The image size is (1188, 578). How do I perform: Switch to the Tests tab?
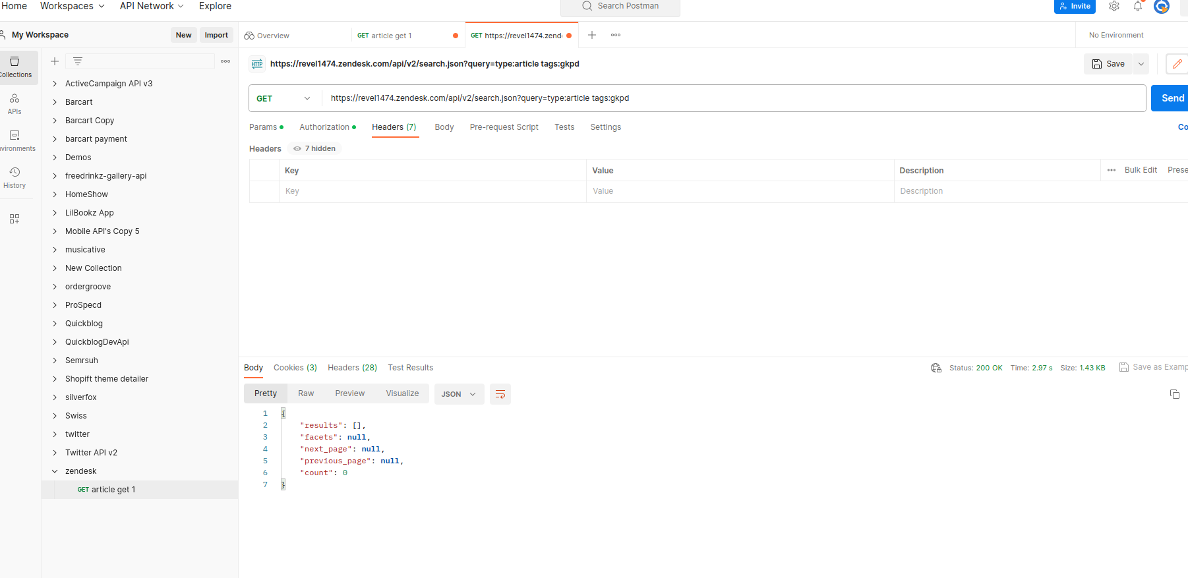tap(564, 127)
